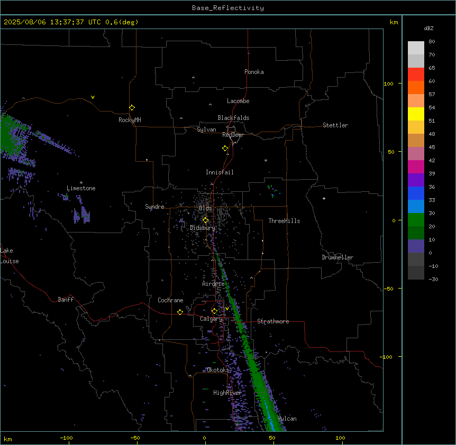Click the dBZ legend heading
456x445 pixels.
pyautogui.click(x=428, y=28)
